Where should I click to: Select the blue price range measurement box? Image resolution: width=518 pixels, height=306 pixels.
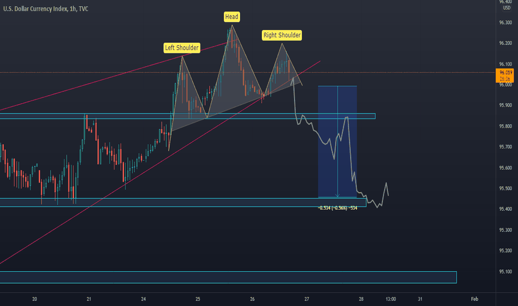click(337, 141)
